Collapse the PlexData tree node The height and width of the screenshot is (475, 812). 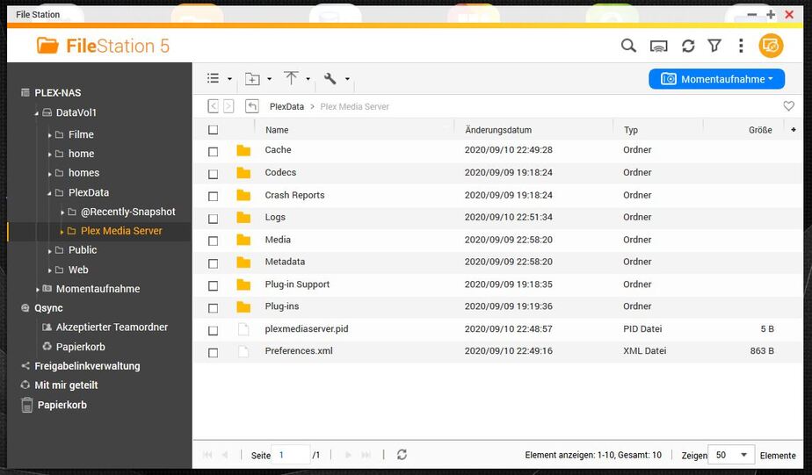(50, 193)
